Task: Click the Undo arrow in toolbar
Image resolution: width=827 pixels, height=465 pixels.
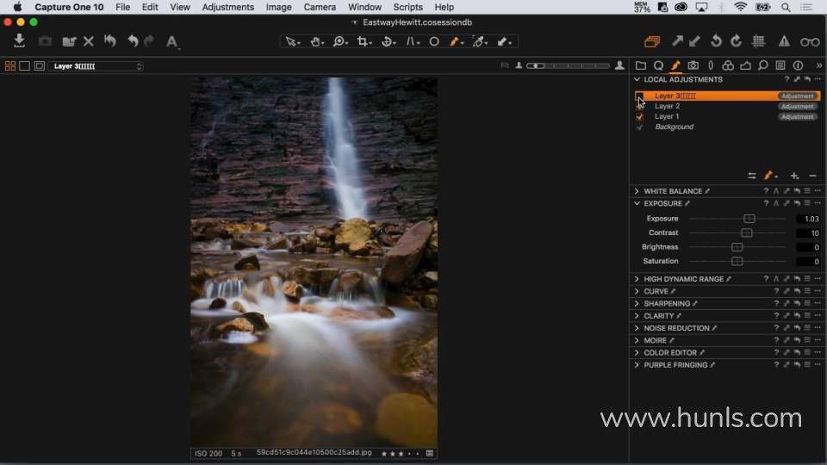Action: point(132,40)
